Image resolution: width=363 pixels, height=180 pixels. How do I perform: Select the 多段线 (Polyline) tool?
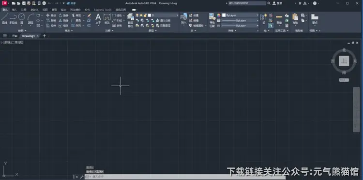coord(13,19)
